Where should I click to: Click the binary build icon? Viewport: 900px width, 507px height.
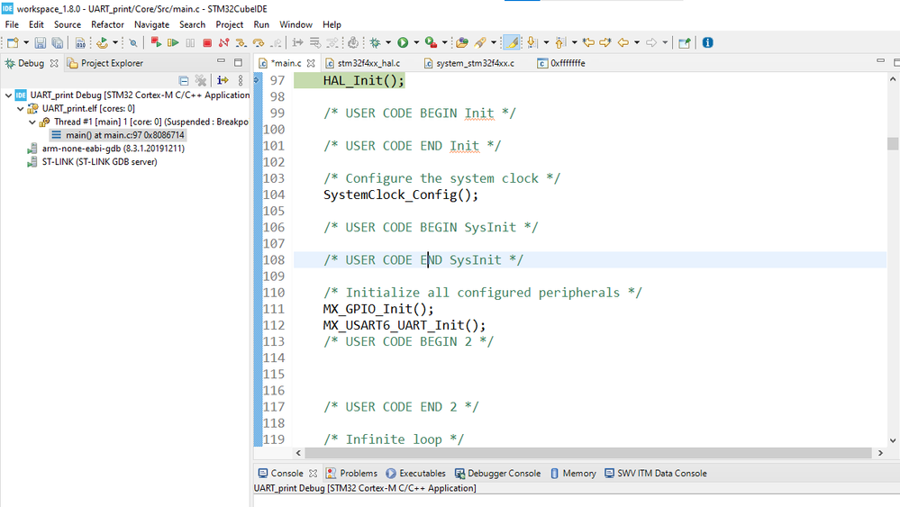pyautogui.click(x=80, y=42)
